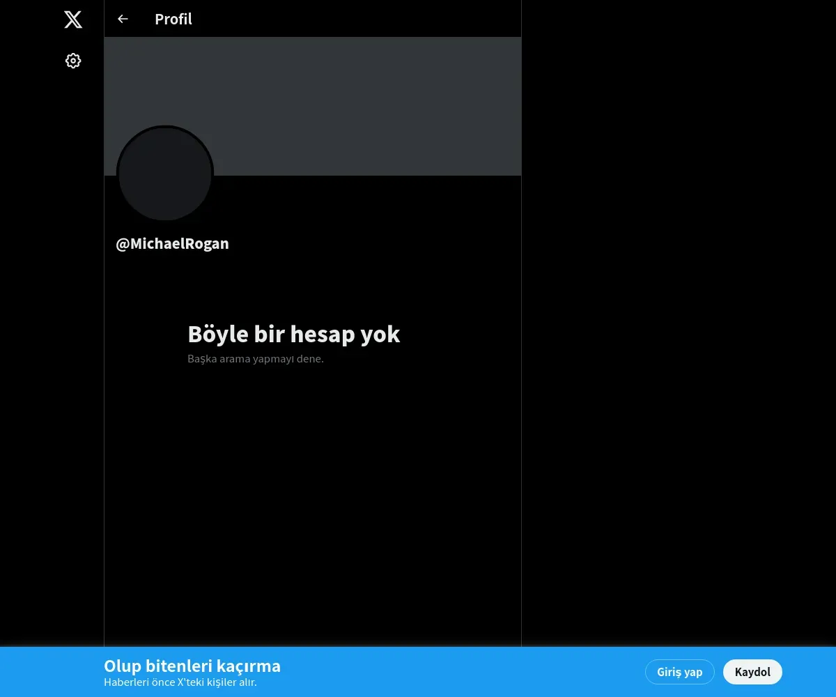The height and width of the screenshot is (697, 836).
Task: Click the Profil header title
Action: 173,19
